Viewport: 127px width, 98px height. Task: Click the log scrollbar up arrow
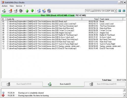pos(124,90)
